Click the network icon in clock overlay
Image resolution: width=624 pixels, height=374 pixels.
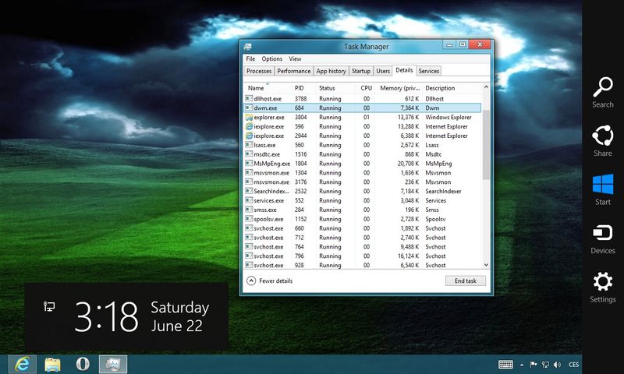[49, 306]
